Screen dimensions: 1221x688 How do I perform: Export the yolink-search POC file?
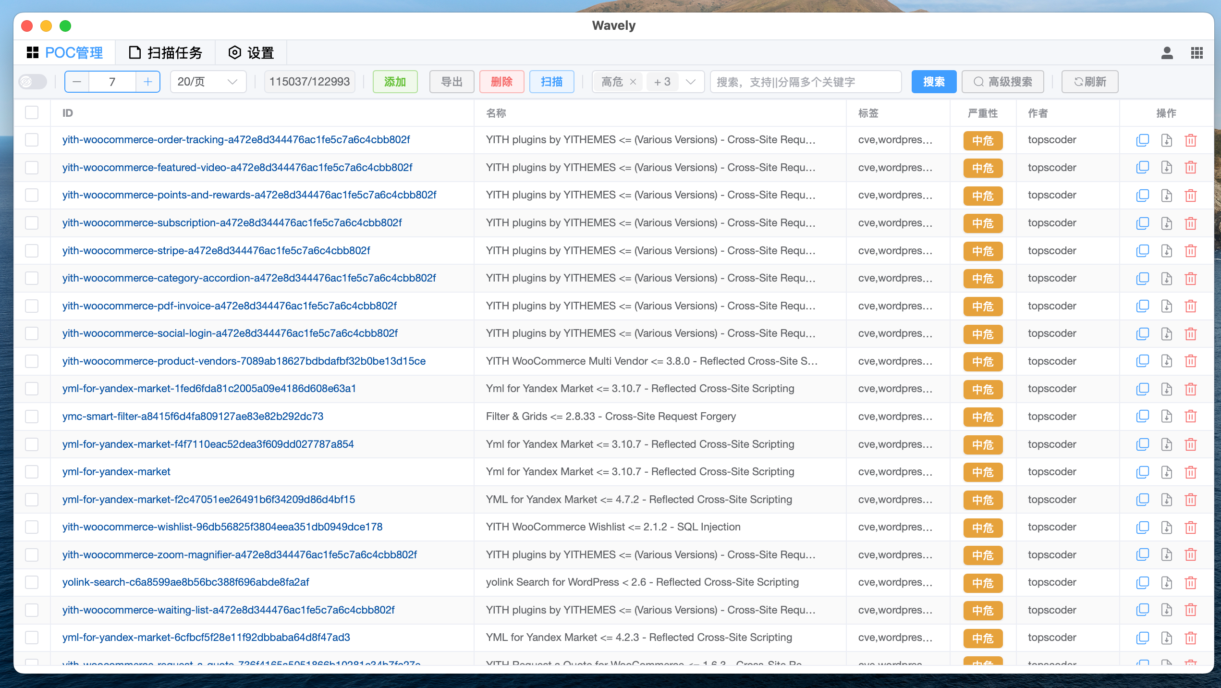(x=1166, y=582)
